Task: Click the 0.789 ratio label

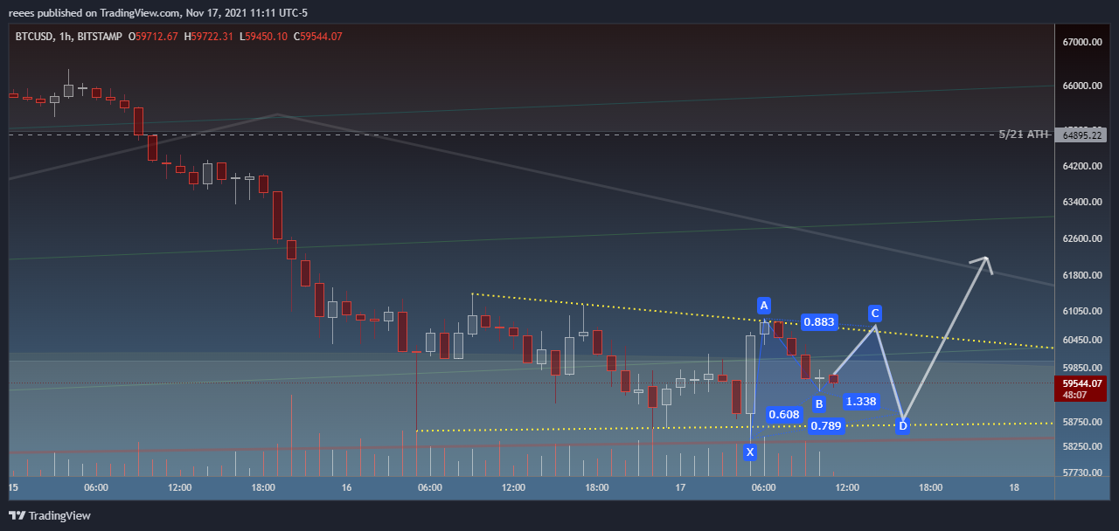Action: [826, 426]
